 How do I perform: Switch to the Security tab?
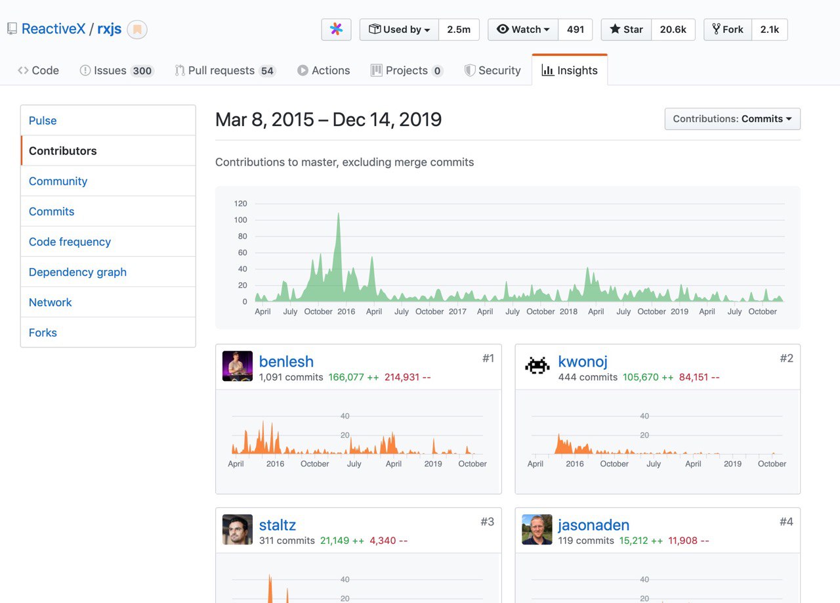click(x=492, y=70)
